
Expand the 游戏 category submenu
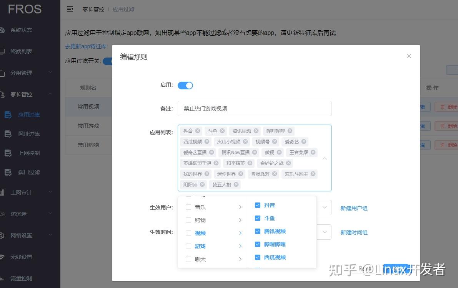[241, 246]
